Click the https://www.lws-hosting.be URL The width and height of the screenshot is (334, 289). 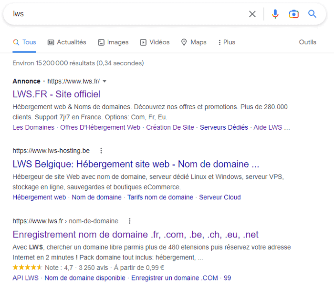tap(51, 151)
